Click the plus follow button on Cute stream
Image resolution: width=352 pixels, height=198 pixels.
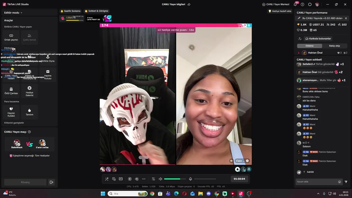(247, 161)
